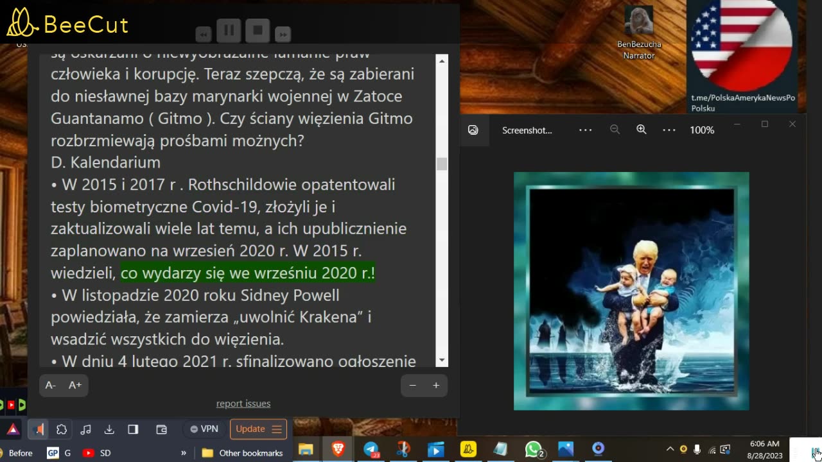This screenshot has height=462, width=822.
Task: Click the reader scrollbar down arrow
Action: pos(442,361)
